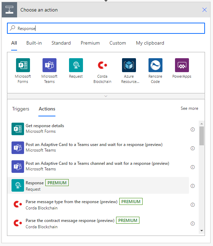This screenshot has width=213, height=246.
Task: Click the PREMIUM badge on Response action
Action: tap(57, 183)
